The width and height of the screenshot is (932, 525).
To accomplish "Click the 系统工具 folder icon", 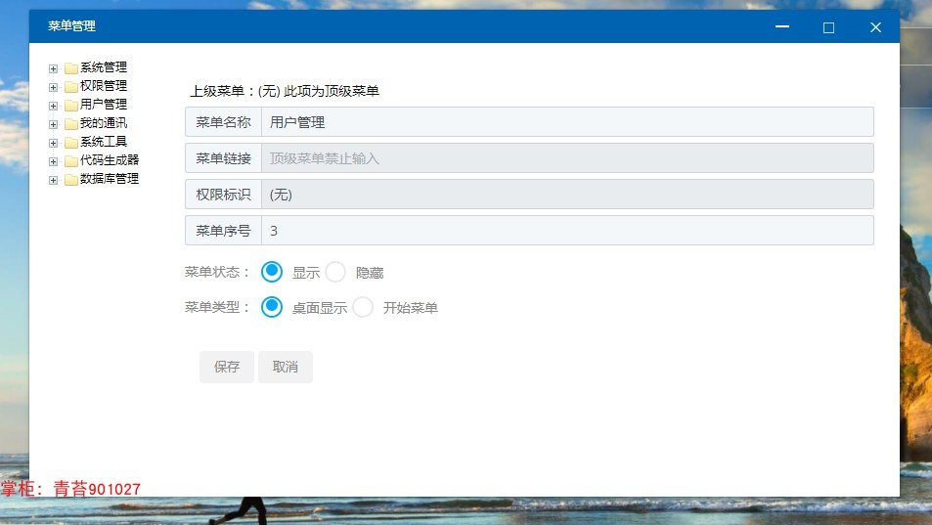I will [x=71, y=142].
